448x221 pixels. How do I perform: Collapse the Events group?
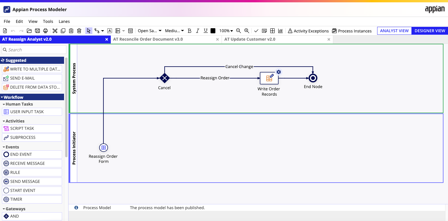(x=11, y=147)
